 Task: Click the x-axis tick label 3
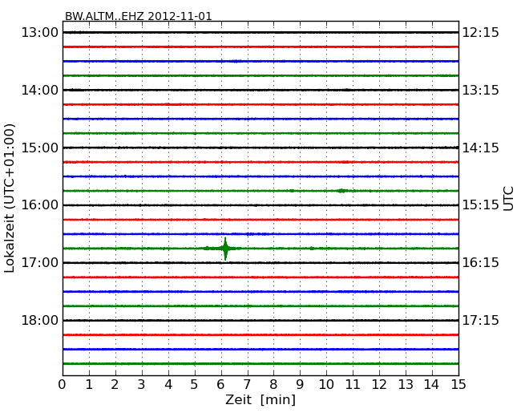pyautogui.click(x=142, y=384)
